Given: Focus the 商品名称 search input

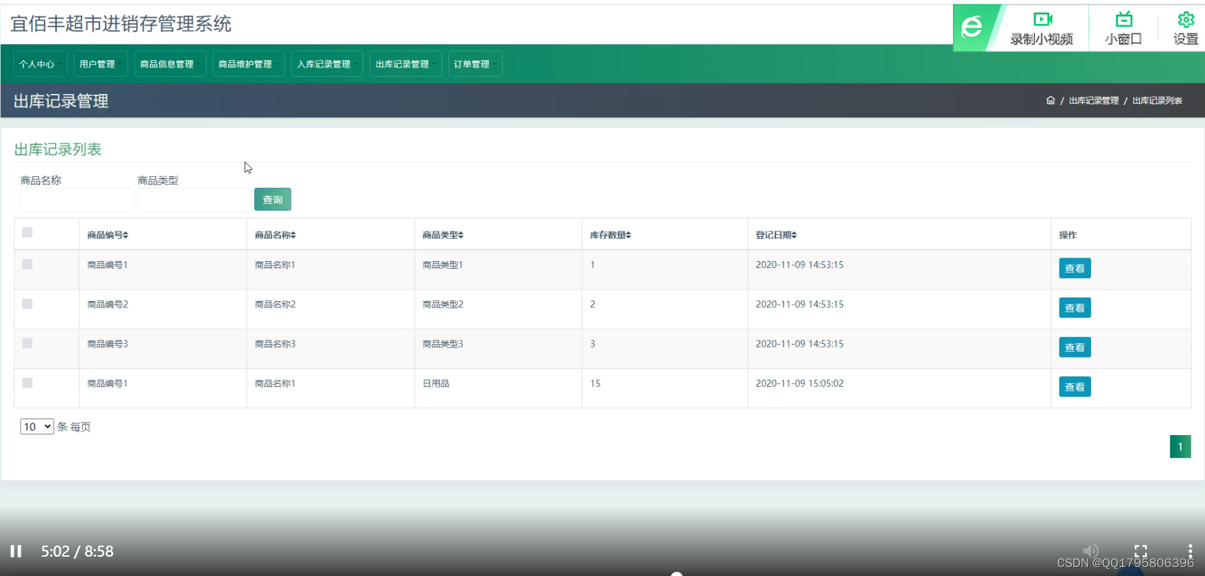Looking at the screenshot, I should [x=77, y=200].
